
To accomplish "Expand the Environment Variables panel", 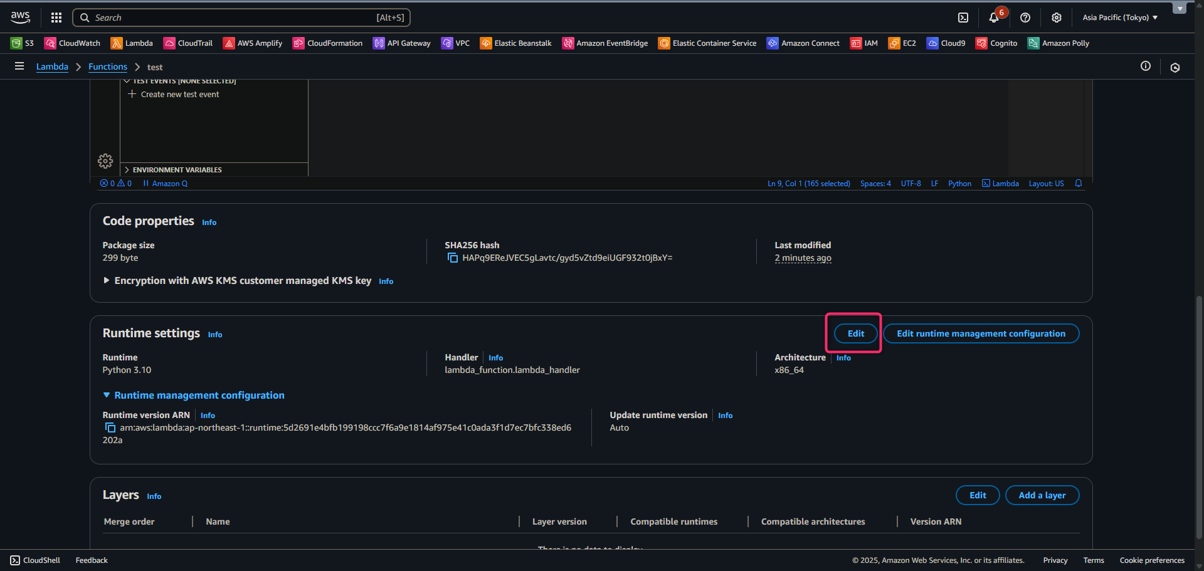I will pyautogui.click(x=176, y=170).
